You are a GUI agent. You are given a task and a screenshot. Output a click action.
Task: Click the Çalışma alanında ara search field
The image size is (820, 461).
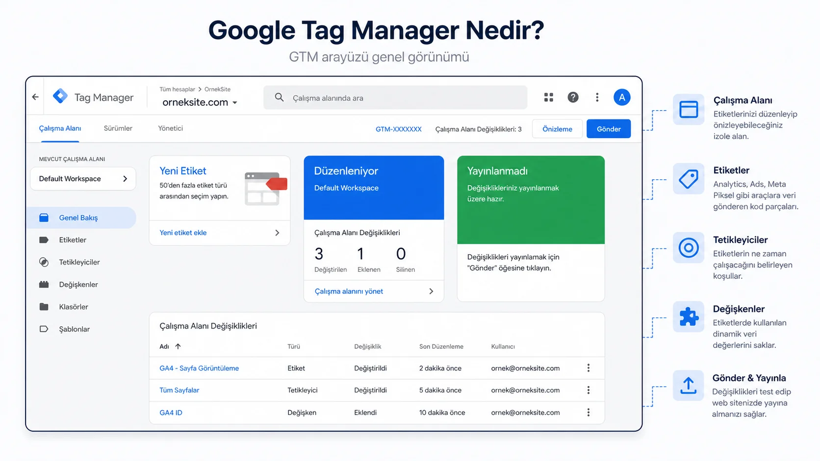(x=395, y=97)
